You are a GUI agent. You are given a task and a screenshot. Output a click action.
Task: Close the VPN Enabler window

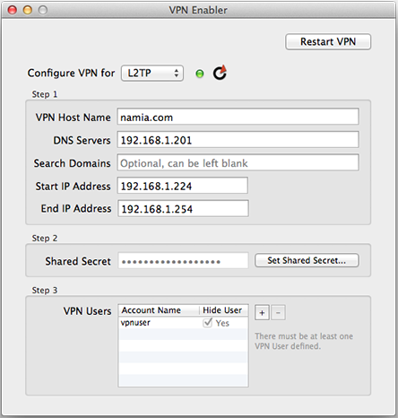click(x=13, y=10)
